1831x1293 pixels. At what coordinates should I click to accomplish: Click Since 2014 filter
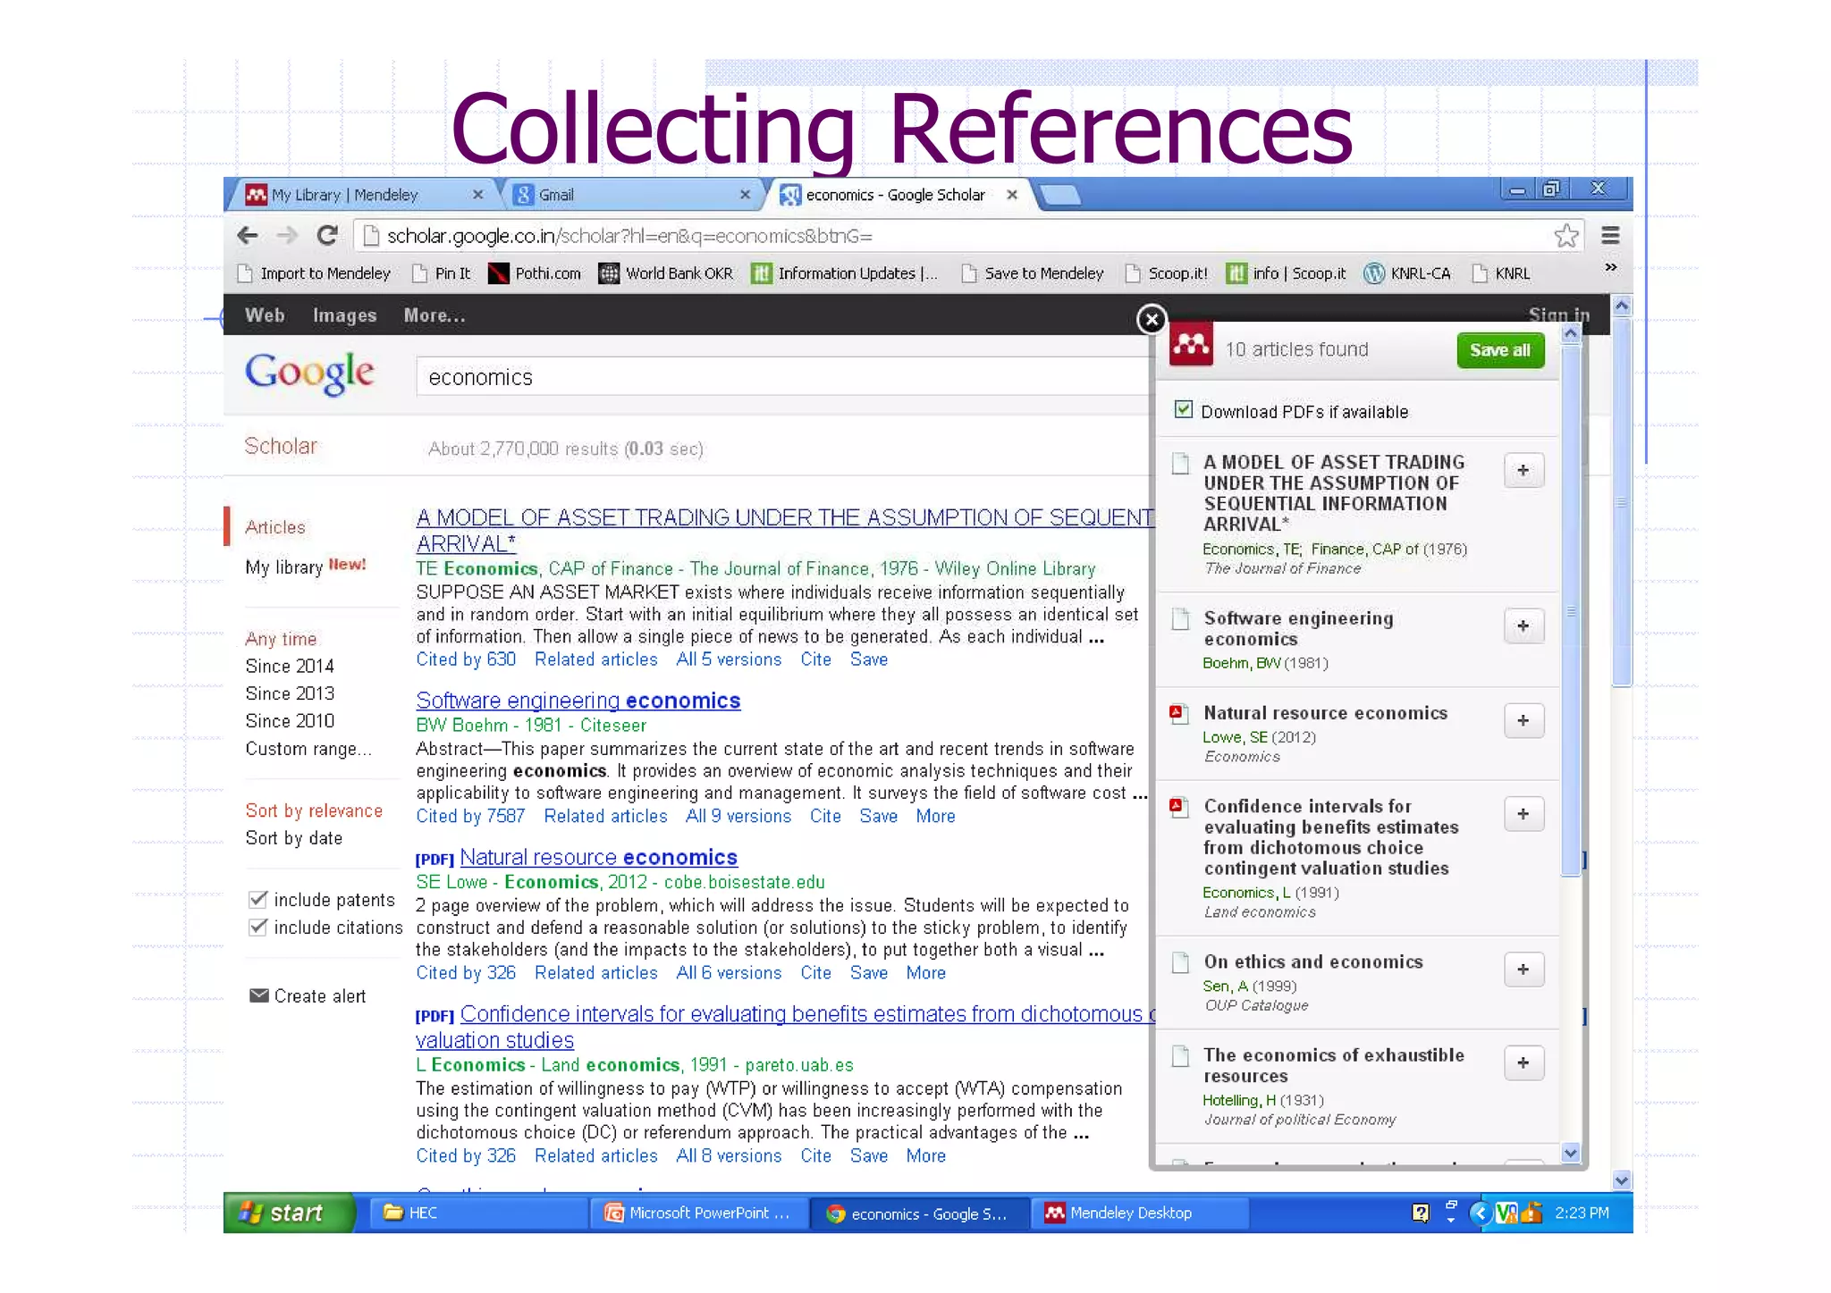(x=290, y=666)
